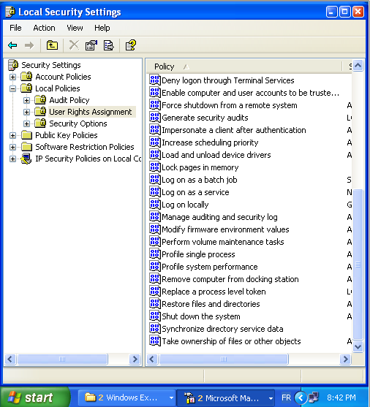Screen dimensions: 370x407
Task: Click the IP Security Policies computer icon
Action: (x=26, y=159)
